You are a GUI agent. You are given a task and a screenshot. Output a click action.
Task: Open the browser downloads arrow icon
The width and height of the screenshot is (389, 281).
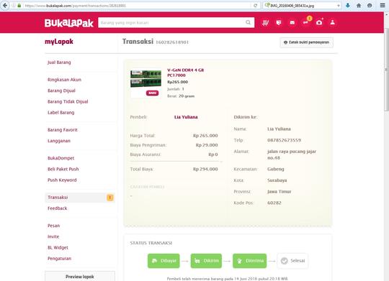pos(348,6)
